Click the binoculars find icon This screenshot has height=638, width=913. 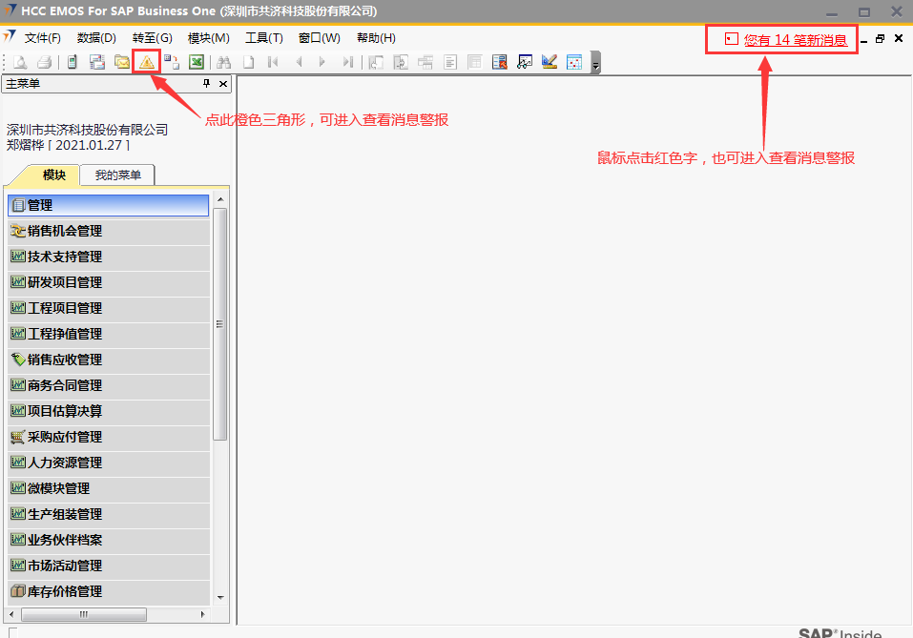(224, 62)
